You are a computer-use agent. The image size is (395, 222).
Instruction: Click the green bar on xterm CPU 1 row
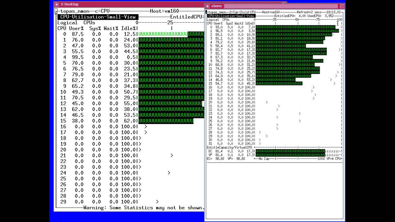pyautogui.click(x=297, y=31)
